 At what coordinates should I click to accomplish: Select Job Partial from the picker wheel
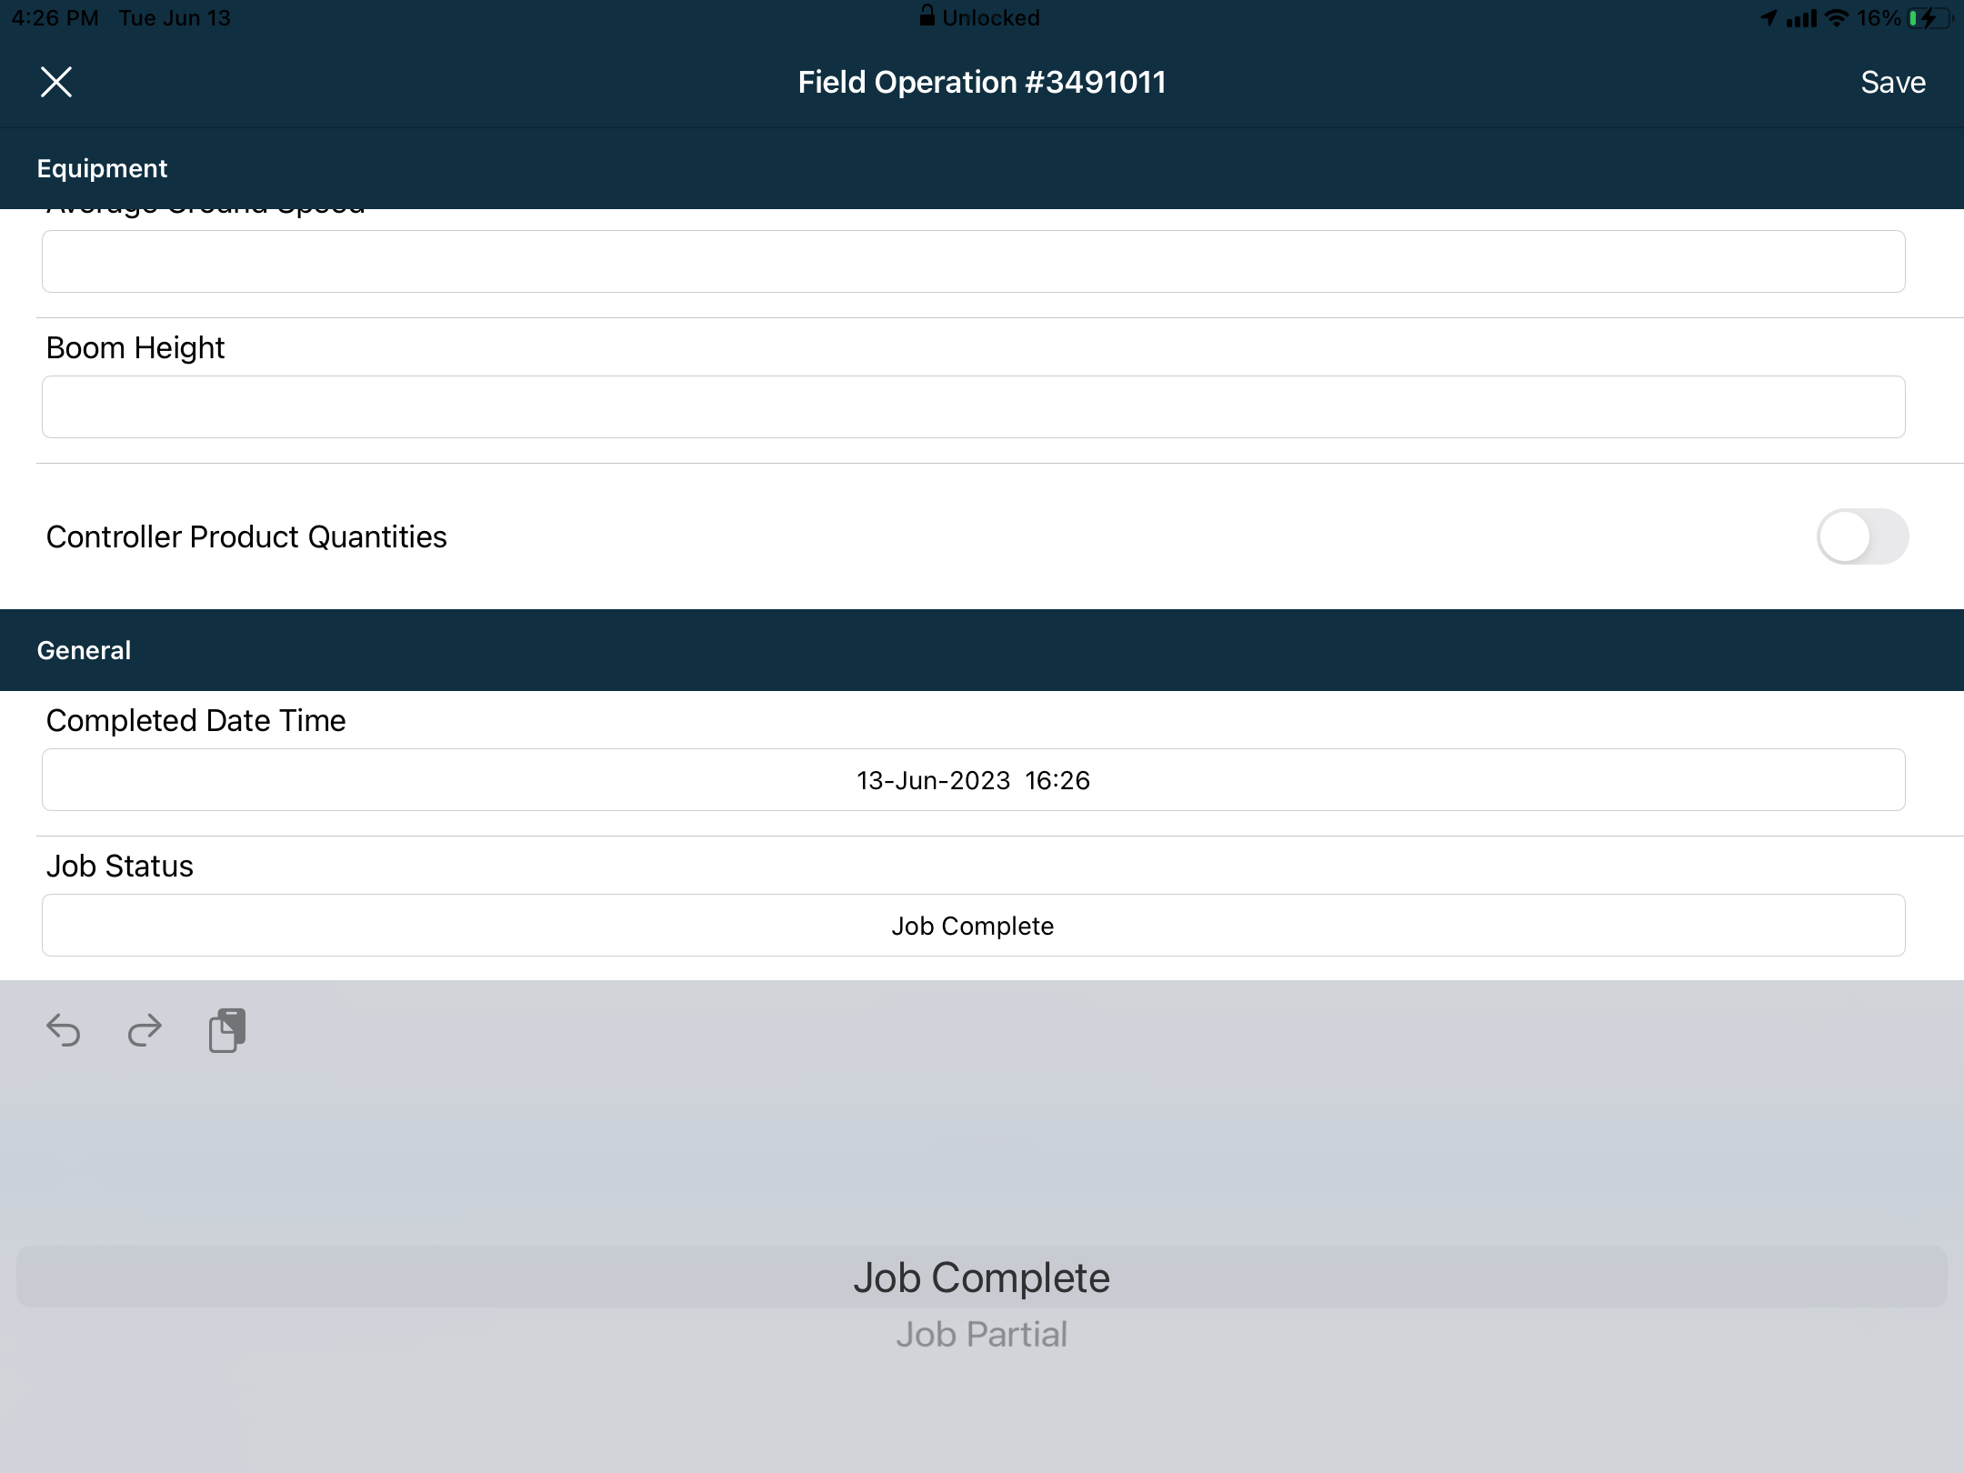point(982,1334)
